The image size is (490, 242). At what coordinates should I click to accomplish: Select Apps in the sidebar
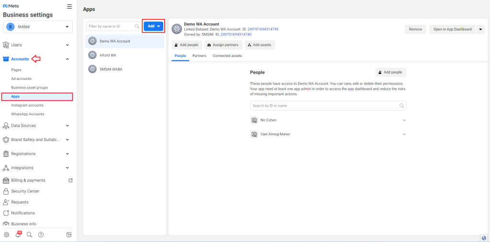37,97
